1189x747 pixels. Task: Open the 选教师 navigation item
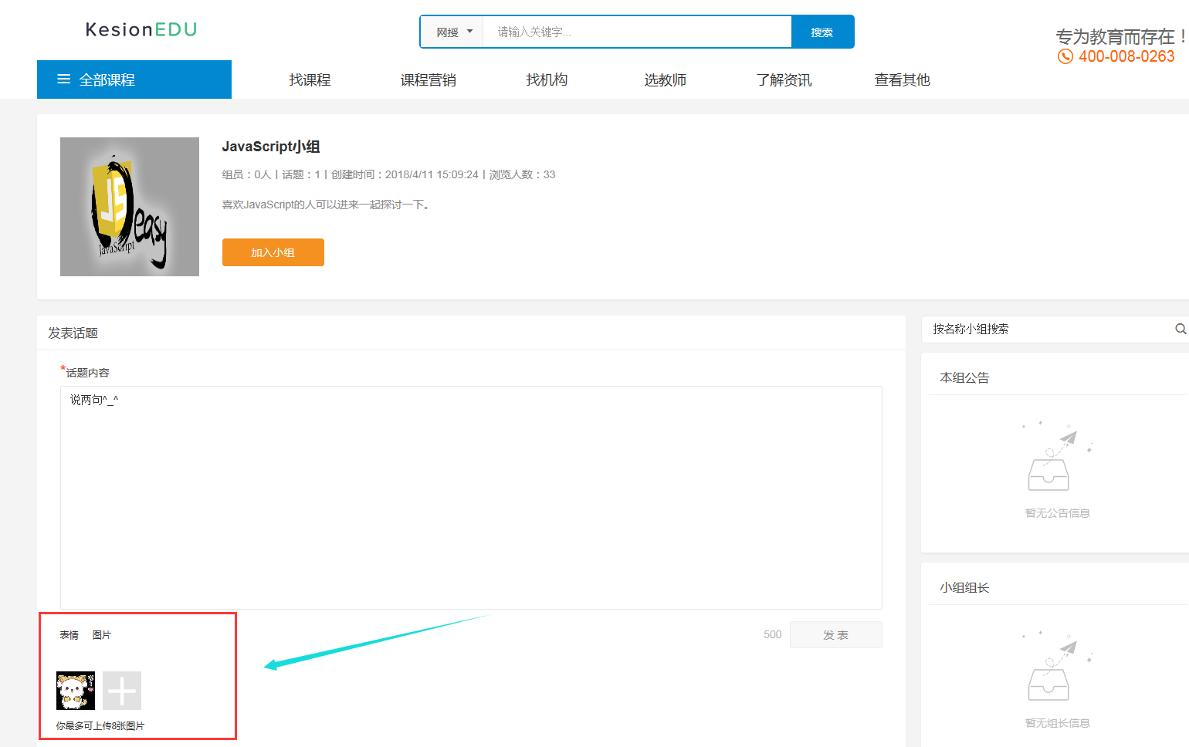click(x=665, y=79)
